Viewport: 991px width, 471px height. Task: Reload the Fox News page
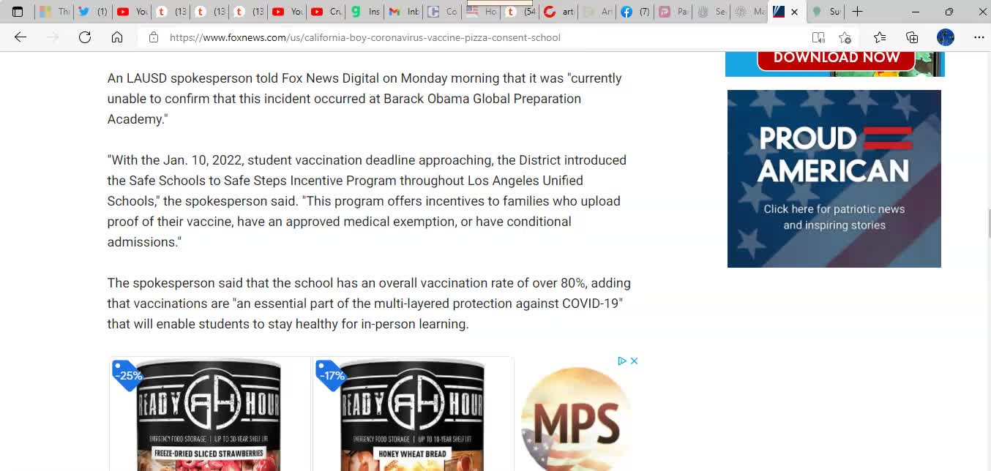point(85,37)
